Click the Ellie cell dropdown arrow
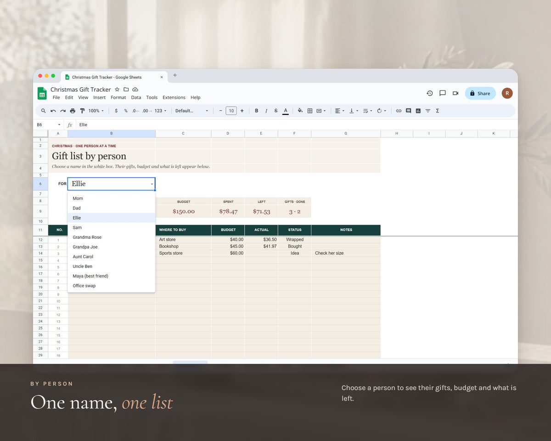Viewport: 551px width, 441px height. point(152,184)
